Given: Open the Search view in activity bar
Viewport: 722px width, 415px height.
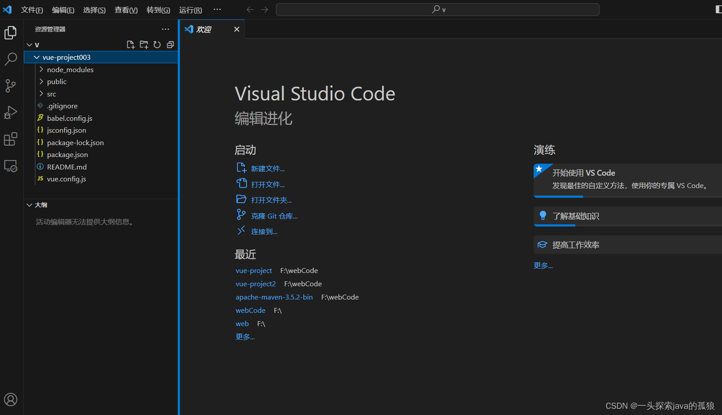Looking at the screenshot, I should pyautogui.click(x=11, y=59).
